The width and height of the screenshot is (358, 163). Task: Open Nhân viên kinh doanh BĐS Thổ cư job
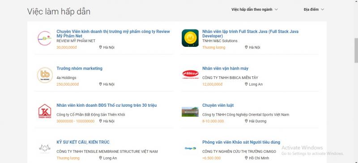pyautogui.click(x=107, y=105)
